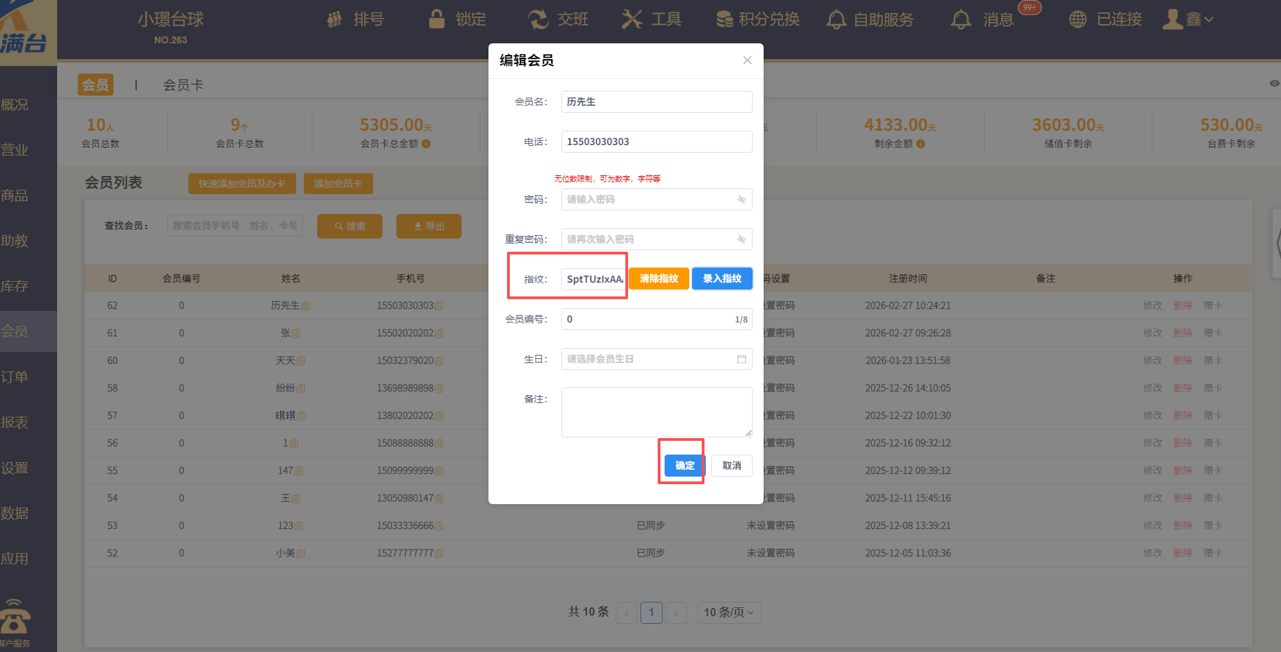Viewport: 1281px width, 652px height.
Task: Select 订单 in the left sidebar
Action: [x=15, y=377]
